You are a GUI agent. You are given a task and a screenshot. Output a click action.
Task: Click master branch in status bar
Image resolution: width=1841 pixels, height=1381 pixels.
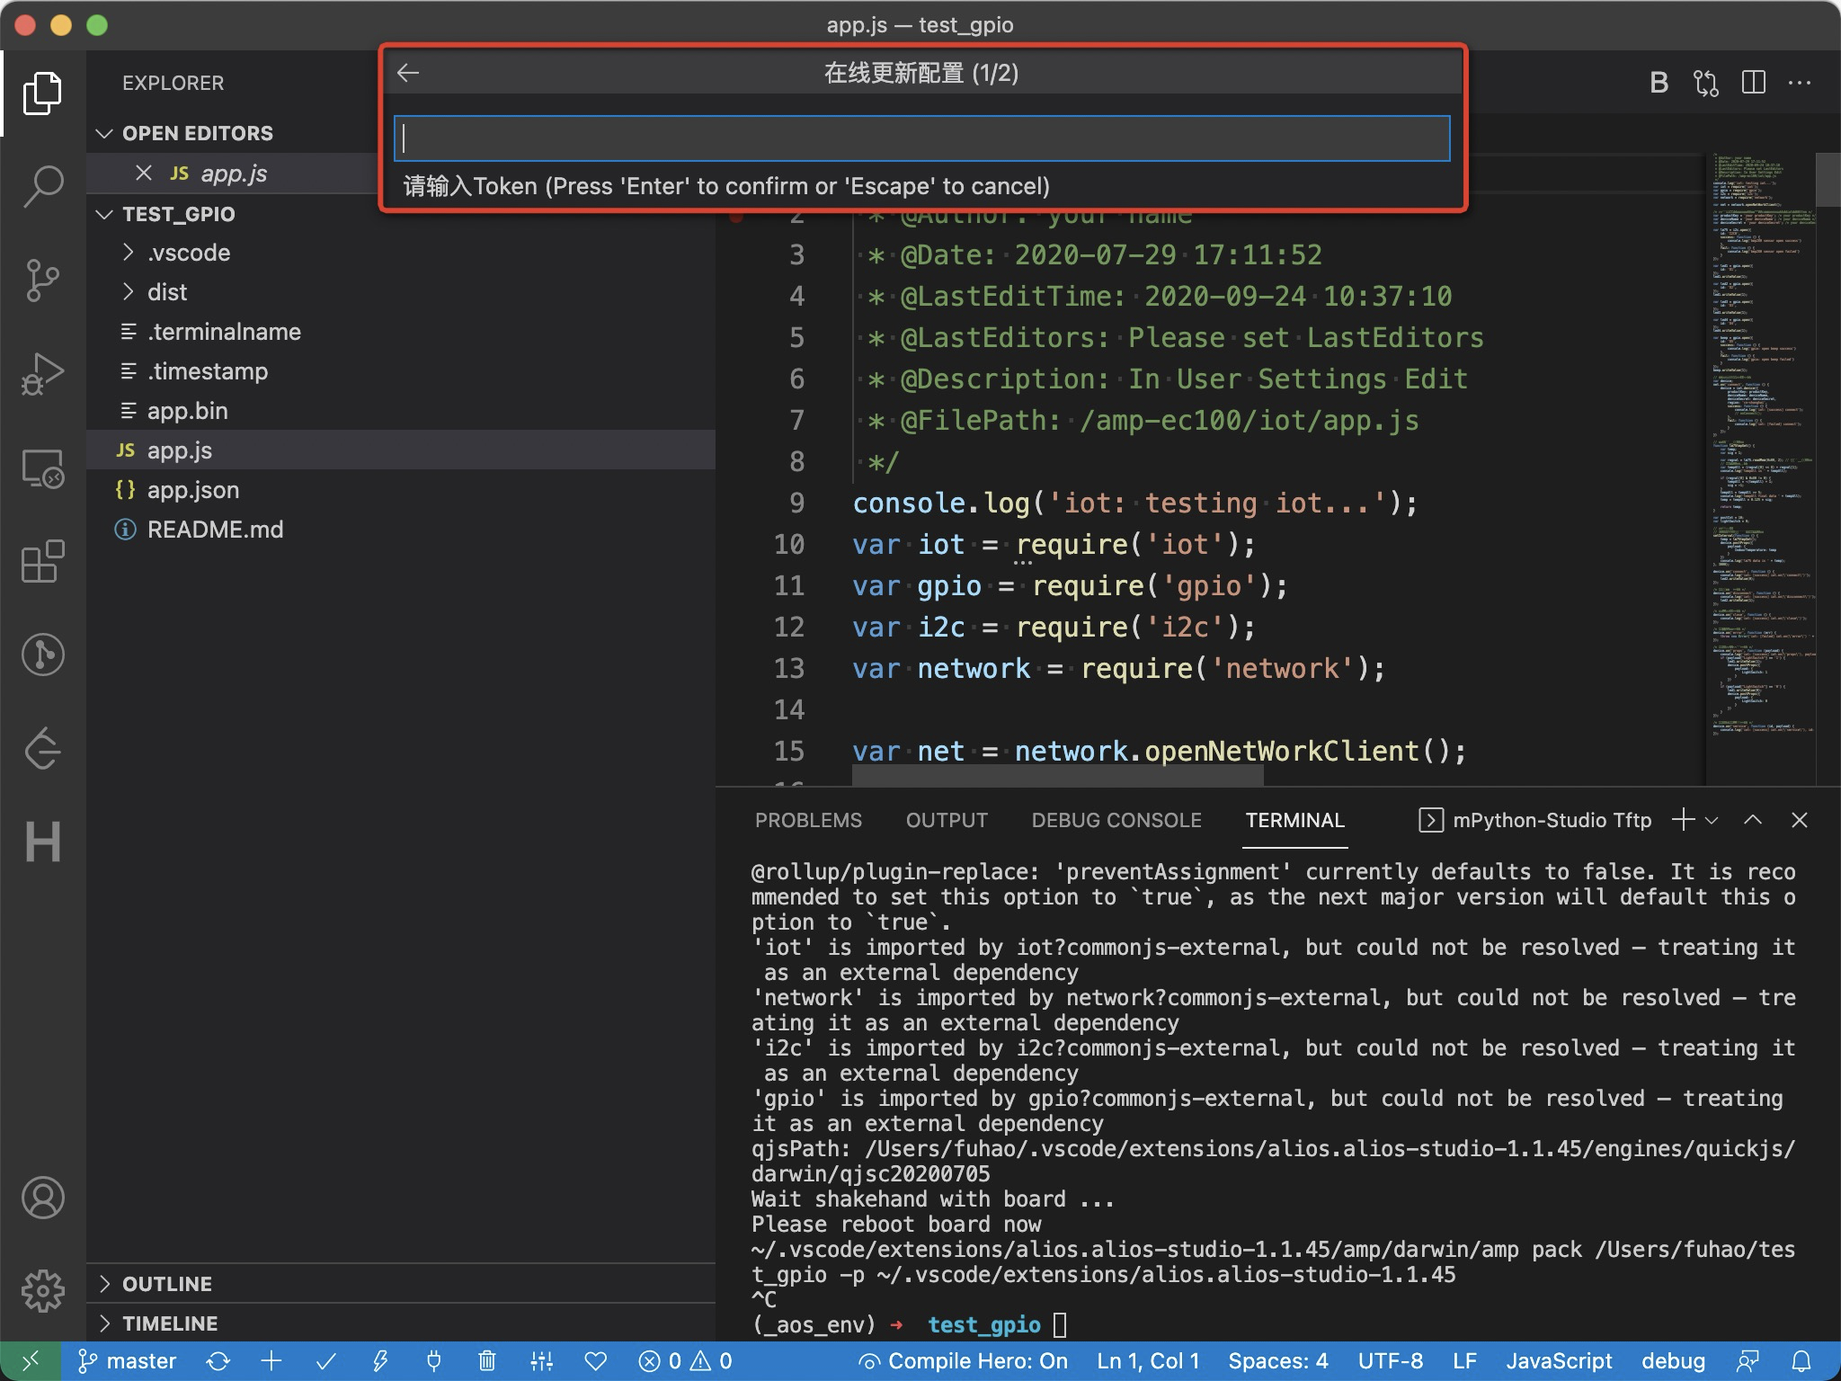pyautogui.click(x=127, y=1361)
